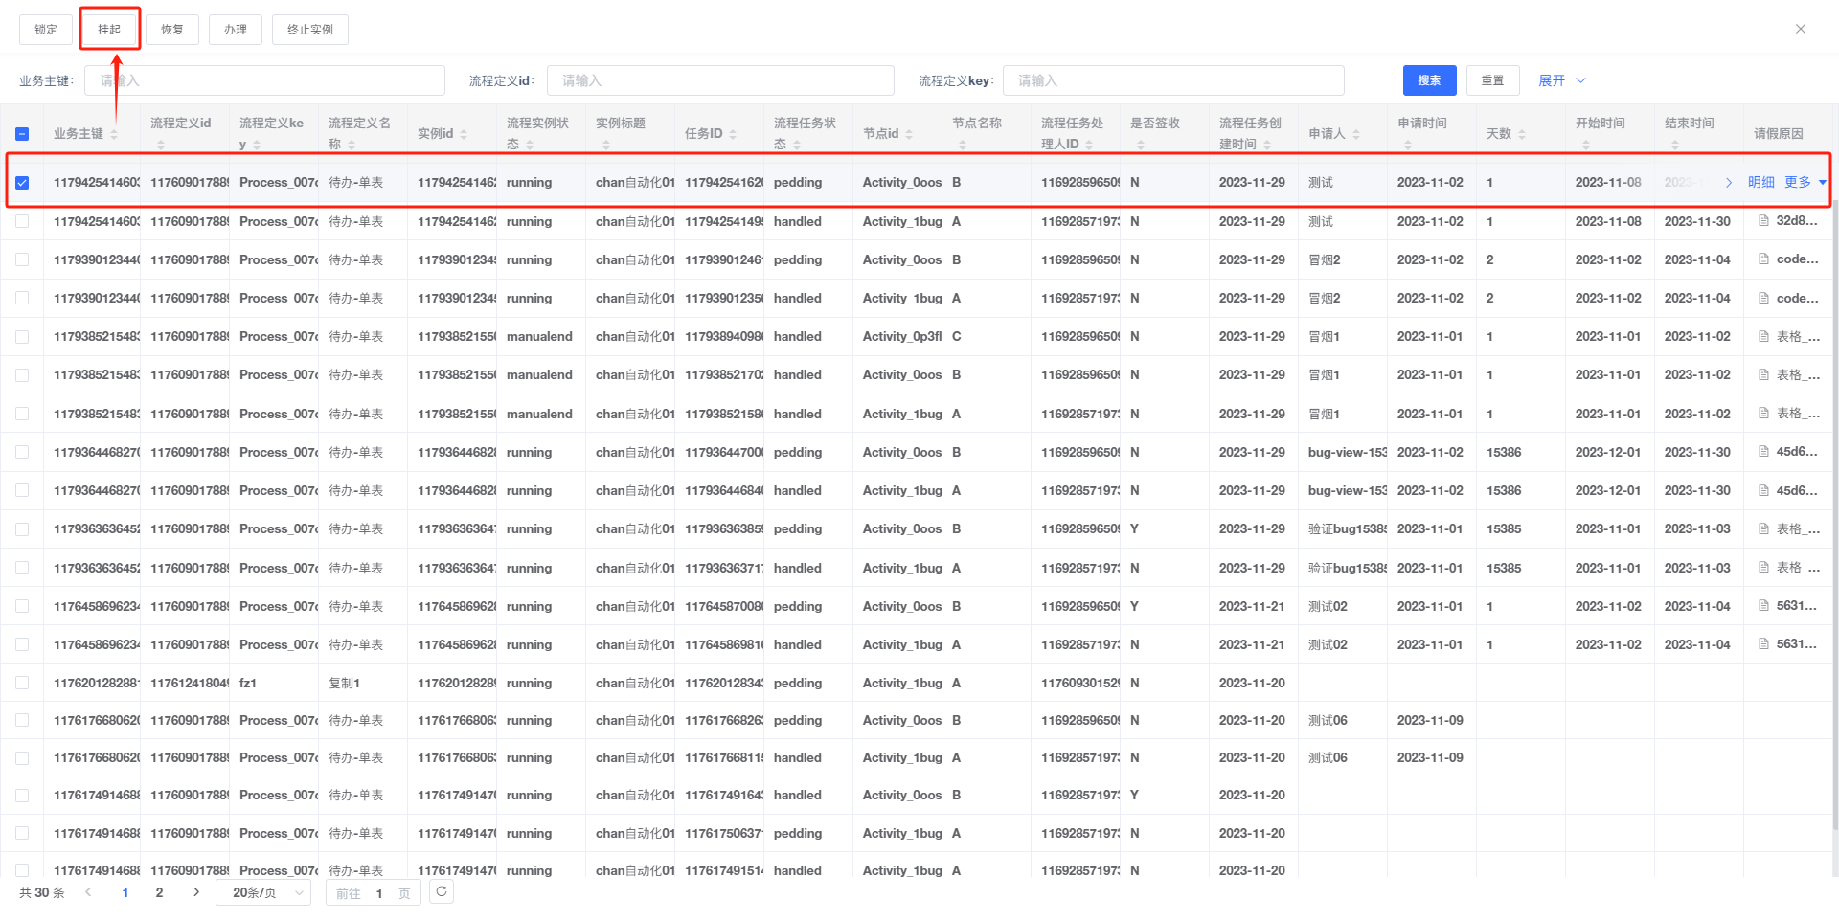Go to next page using arrow
The height and width of the screenshot is (922, 1839).
196,892
